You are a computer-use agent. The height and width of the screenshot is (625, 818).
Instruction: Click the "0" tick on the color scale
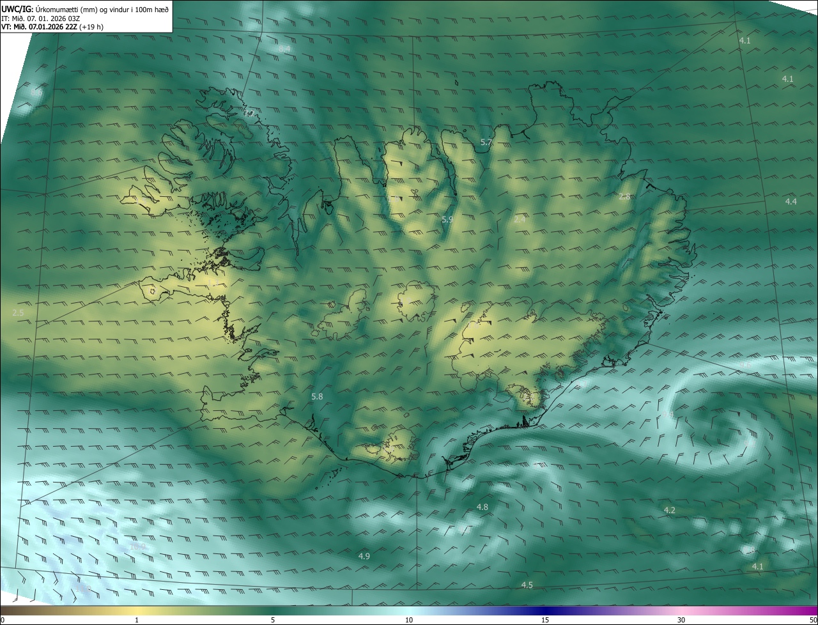(3, 620)
